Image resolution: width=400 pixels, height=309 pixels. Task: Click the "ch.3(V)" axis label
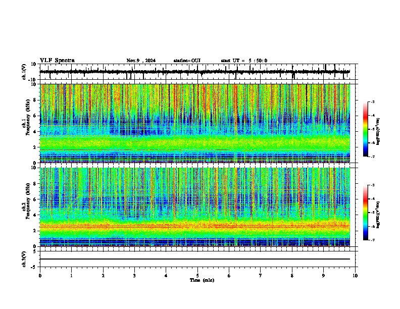tap(24, 259)
